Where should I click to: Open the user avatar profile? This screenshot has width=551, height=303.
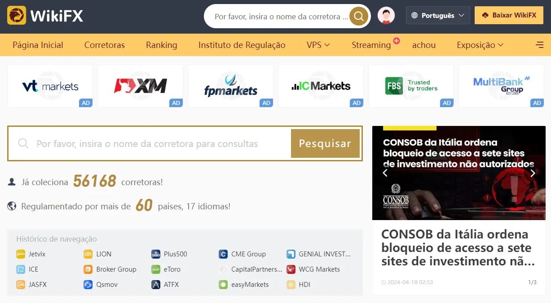[x=386, y=16]
